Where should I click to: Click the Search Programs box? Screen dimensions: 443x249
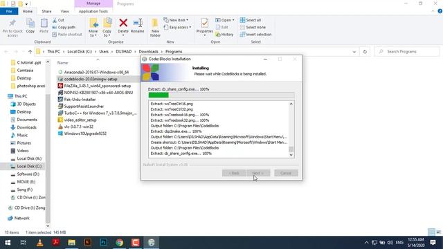pyautogui.click(x=407, y=52)
